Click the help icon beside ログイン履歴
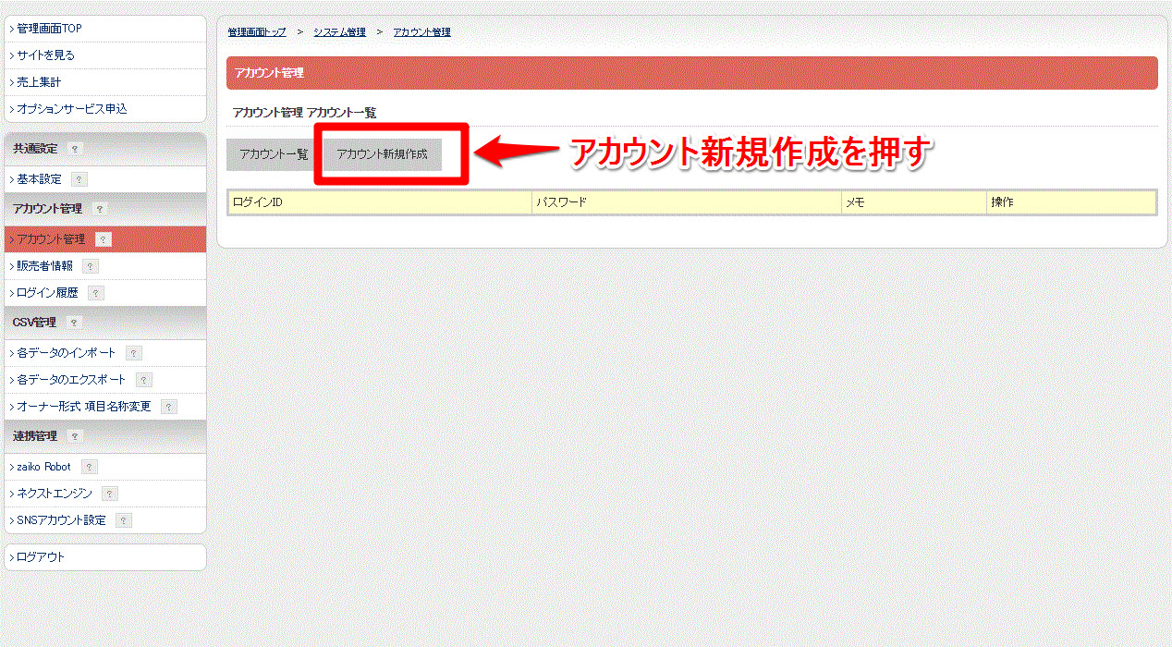Viewport: 1172px width, 647px height. (96, 293)
